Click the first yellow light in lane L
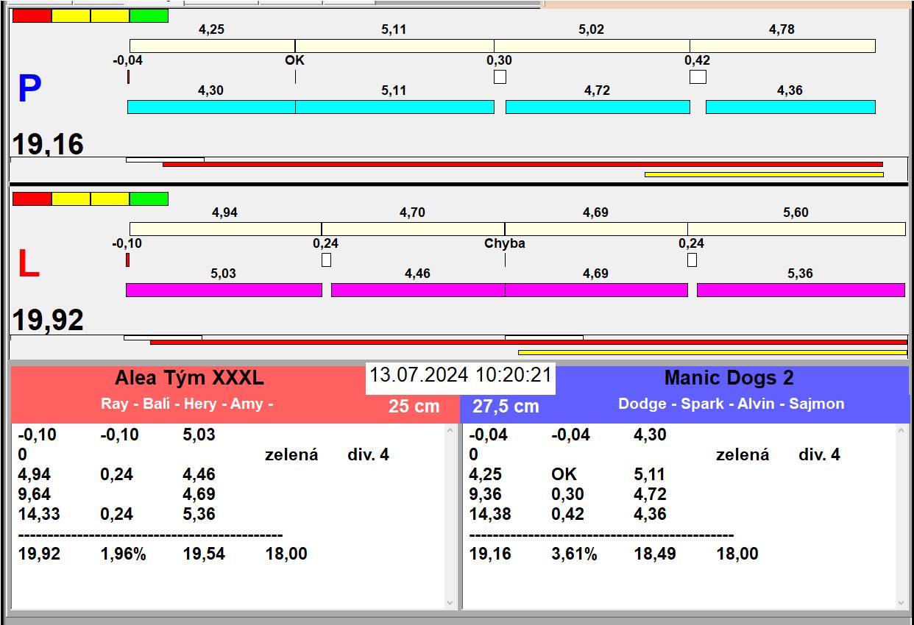This screenshot has width=914, height=625. [71, 199]
